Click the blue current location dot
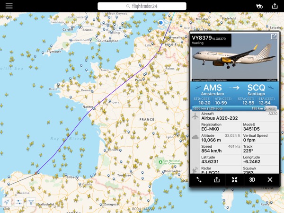The width and height of the screenshot is (284, 213). tap(160, 23)
